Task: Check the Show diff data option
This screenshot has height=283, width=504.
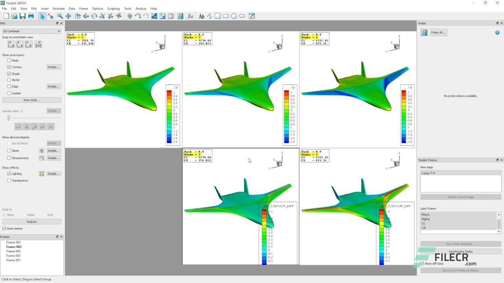Action: coord(421,263)
